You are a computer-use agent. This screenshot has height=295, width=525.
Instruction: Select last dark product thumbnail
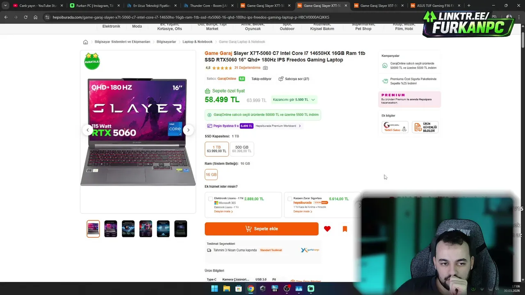(181, 229)
